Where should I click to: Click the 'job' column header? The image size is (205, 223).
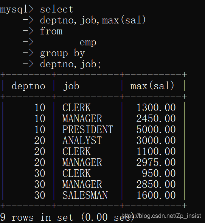coord(71,86)
